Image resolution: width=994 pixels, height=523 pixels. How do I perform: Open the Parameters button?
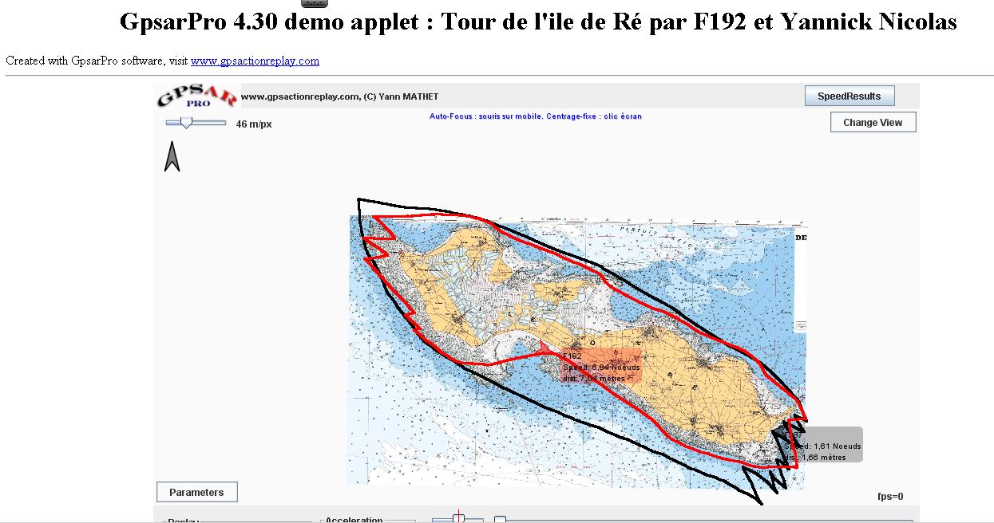click(196, 492)
